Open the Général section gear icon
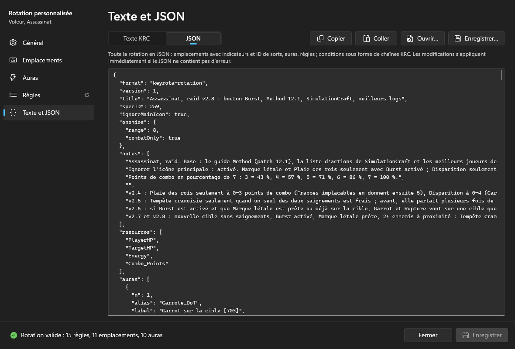This screenshot has height=349, width=515. (13, 43)
